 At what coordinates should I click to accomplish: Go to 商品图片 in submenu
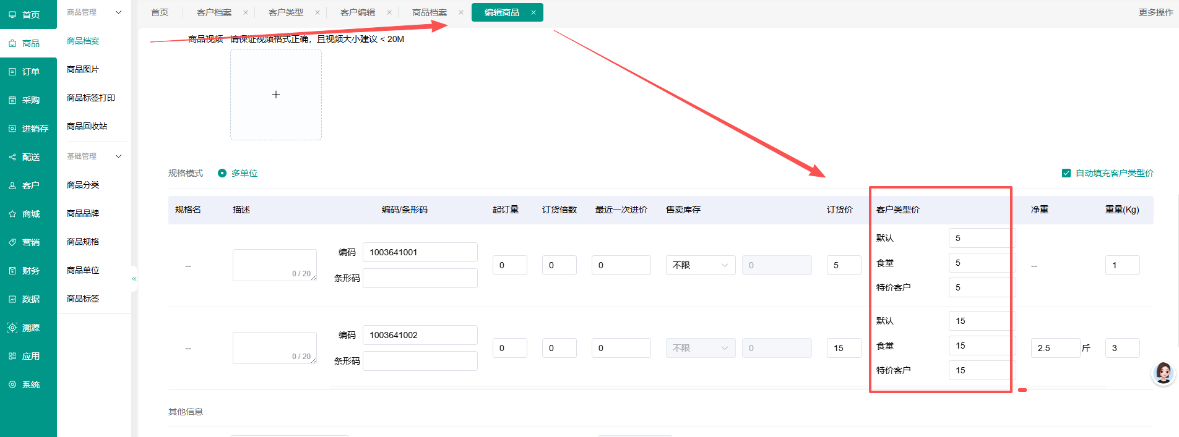click(83, 69)
